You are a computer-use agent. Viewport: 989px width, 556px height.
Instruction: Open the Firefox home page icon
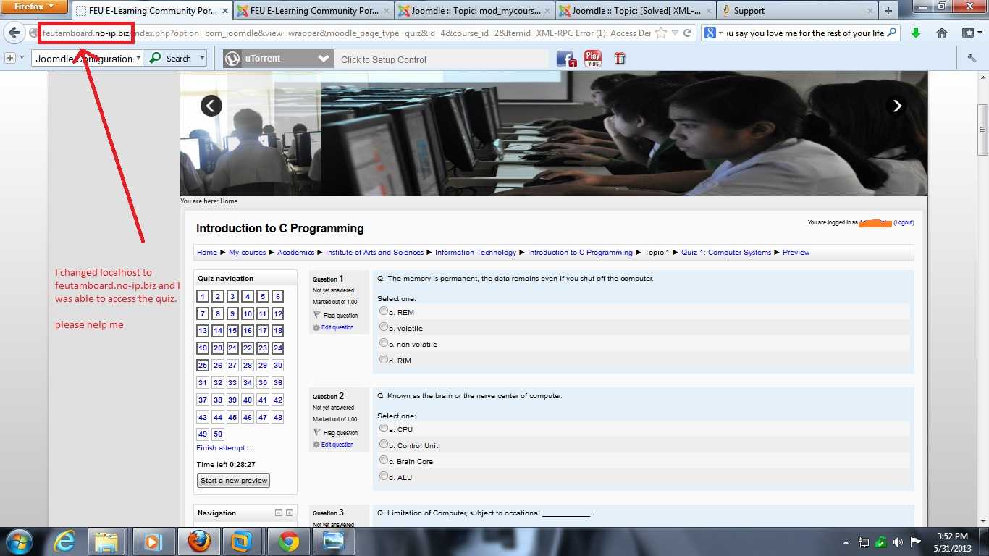[942, 33]
